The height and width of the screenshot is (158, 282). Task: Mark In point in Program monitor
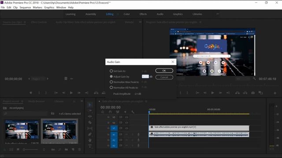coord(181,93)
